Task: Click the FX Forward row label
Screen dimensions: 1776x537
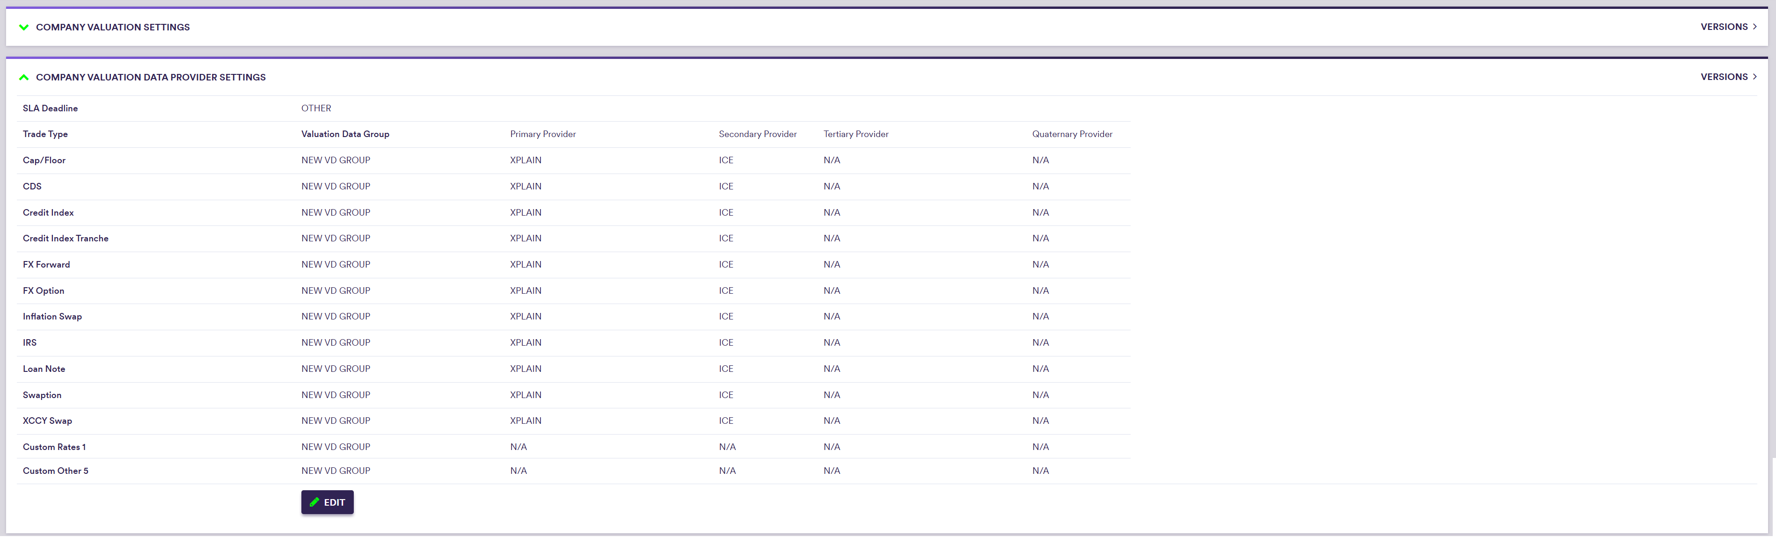Action: [x=46, y=265]
